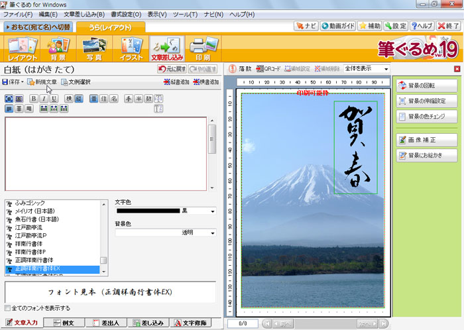The image size is (464, 330).
Task: Apply italic formatting with I button
Action: pos(44,99)
